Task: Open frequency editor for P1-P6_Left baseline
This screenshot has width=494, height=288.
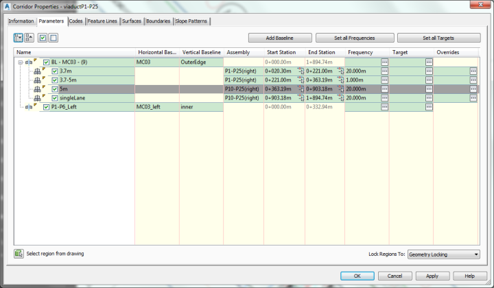Action: (385, 107)
